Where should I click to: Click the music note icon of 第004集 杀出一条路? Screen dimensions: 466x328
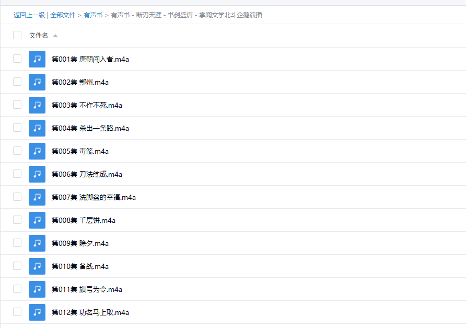click(x=37, y=128)
